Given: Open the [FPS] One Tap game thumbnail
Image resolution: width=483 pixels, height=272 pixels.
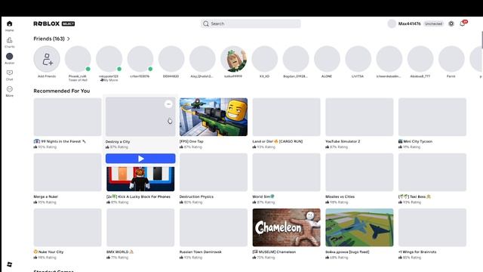Looking at the screenshot, I should tap(214, 117).
